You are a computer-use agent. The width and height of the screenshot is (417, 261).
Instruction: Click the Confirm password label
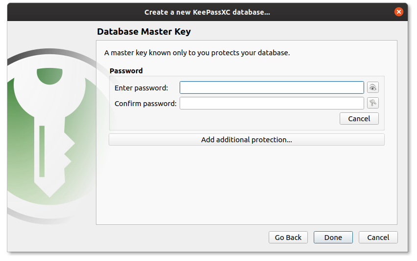[x=145, y=104]
